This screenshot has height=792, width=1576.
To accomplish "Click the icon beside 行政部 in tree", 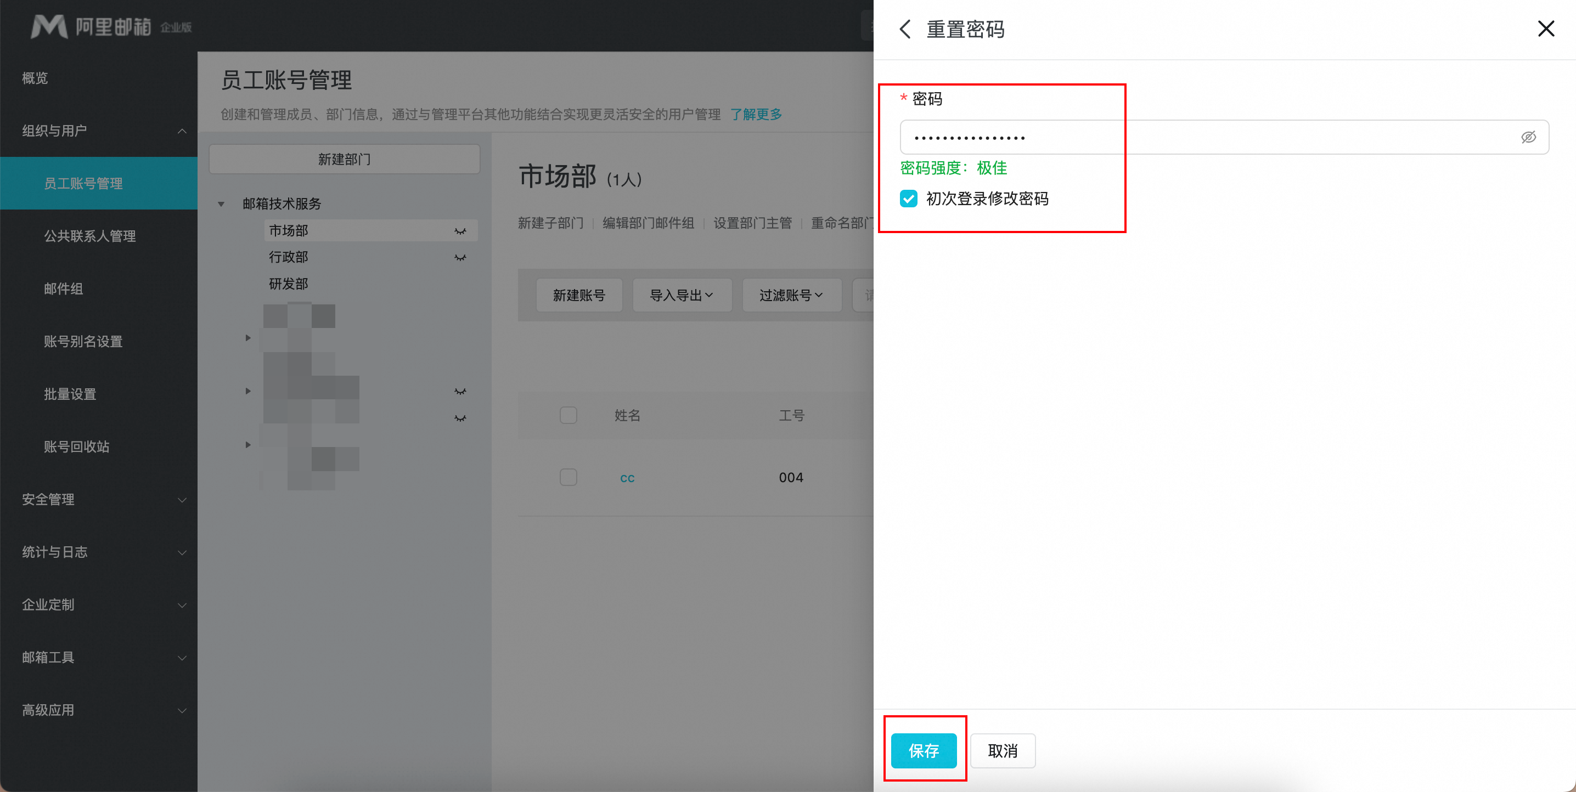I will [460, 257].
